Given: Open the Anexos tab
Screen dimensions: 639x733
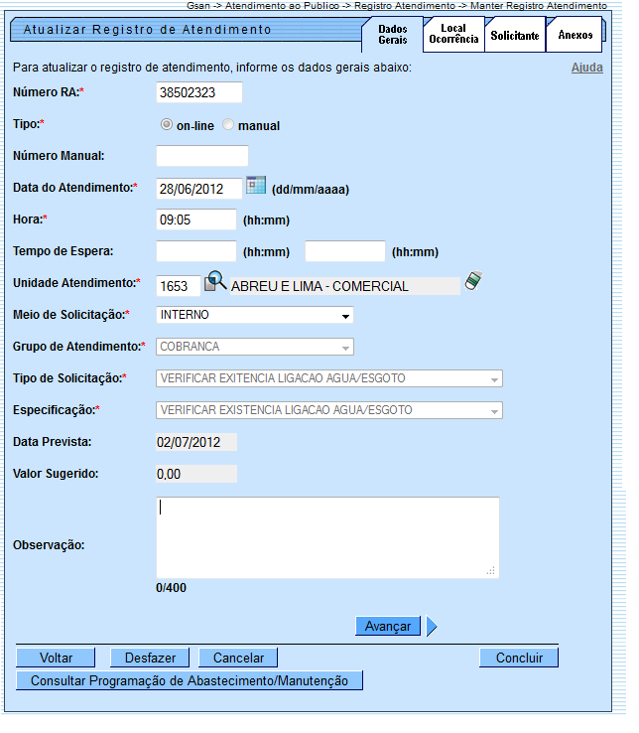Looking at the screenshot, I should click(x=575, y=35).
